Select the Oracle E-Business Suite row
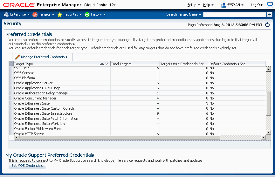Screen dimensions: 275x177 click(137, 103)
